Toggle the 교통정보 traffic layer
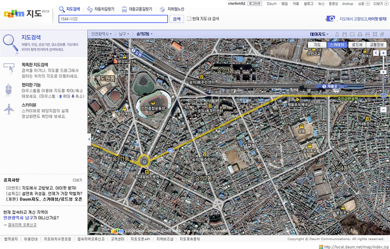This screenshot has height=249, width=390. coord(376,44)
